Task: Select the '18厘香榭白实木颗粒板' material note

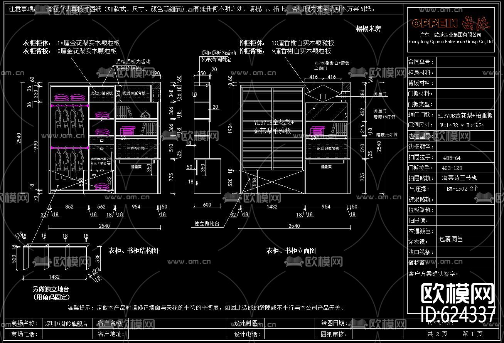Action: click(303, 43)
